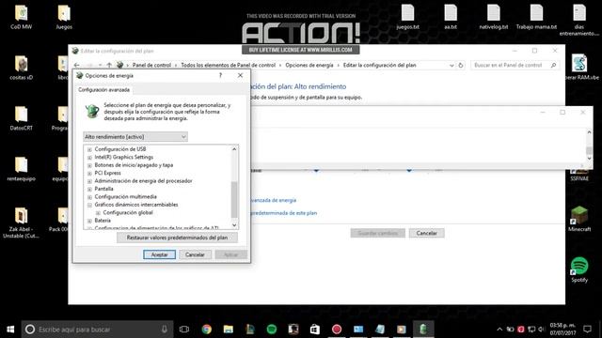Click Restaurar valores predeterminados del plan
Viewport: 602px width, 338px height.
[177, 238]
